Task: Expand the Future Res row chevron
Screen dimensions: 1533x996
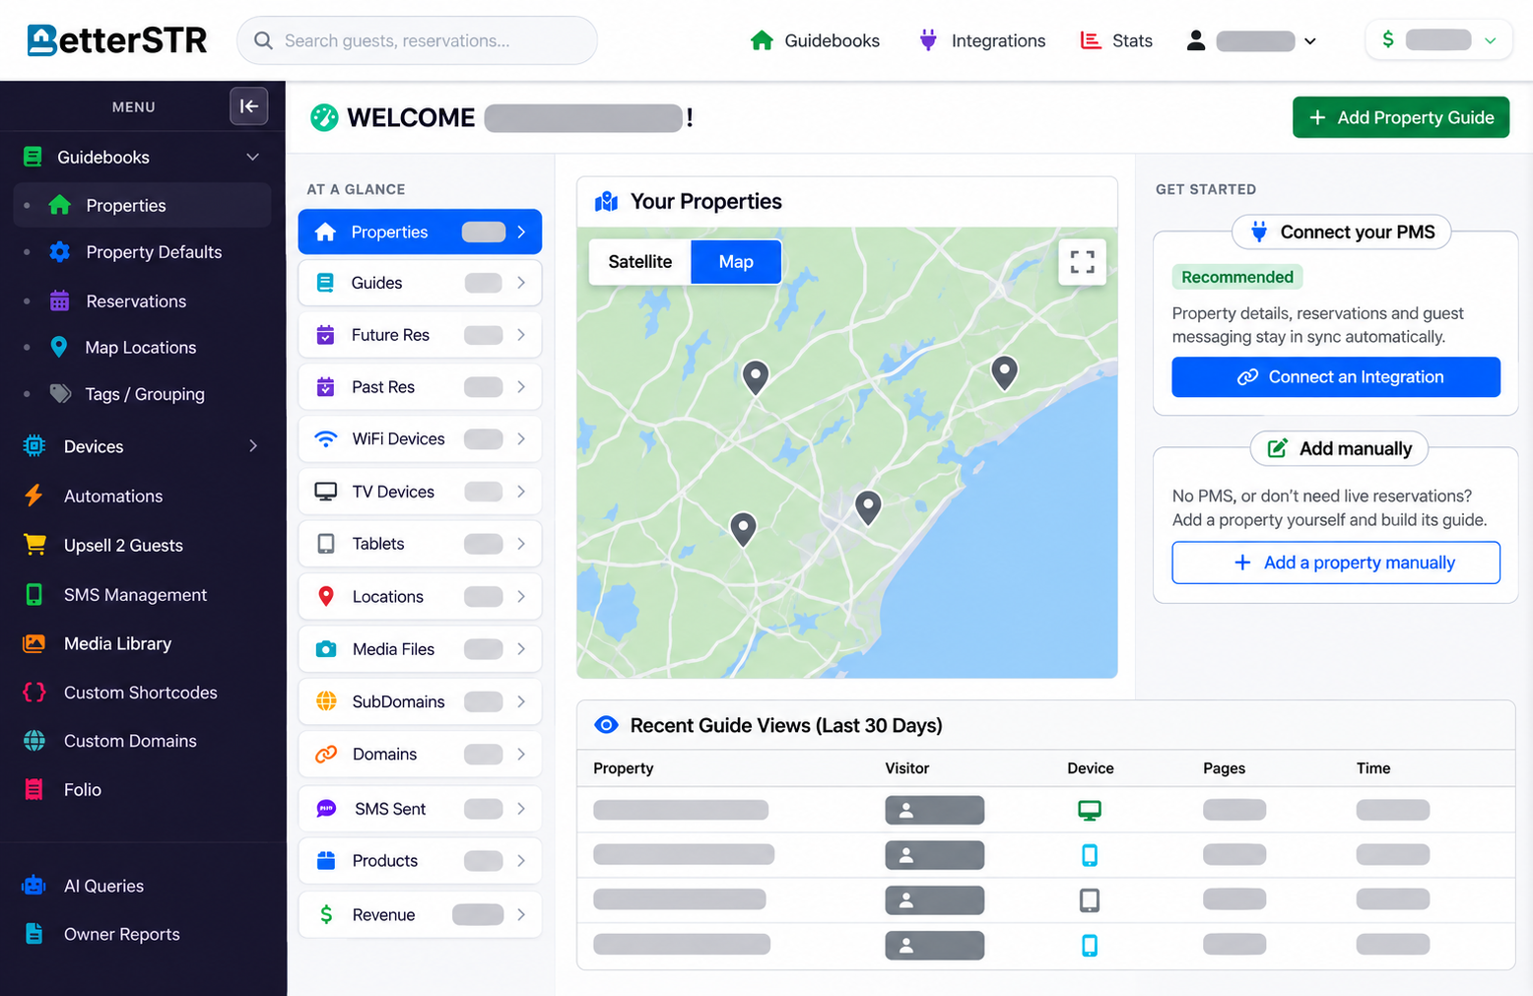Action: (x=521, y=335)
